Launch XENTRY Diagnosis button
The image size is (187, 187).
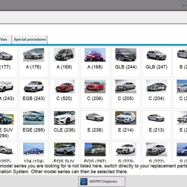102,181
